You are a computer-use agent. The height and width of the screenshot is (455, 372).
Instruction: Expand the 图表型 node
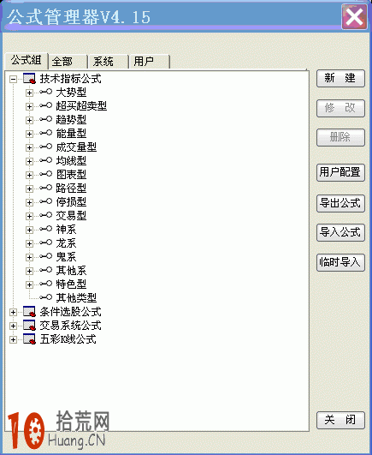(29, 175)
